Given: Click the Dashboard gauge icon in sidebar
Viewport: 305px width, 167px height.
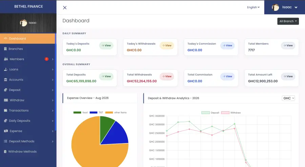Looking at the screenshot, I should tap(5, 39).
